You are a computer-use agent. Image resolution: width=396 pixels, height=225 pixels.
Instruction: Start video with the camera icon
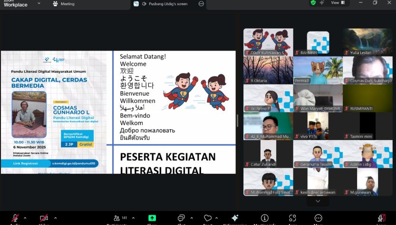coord(44,218)
